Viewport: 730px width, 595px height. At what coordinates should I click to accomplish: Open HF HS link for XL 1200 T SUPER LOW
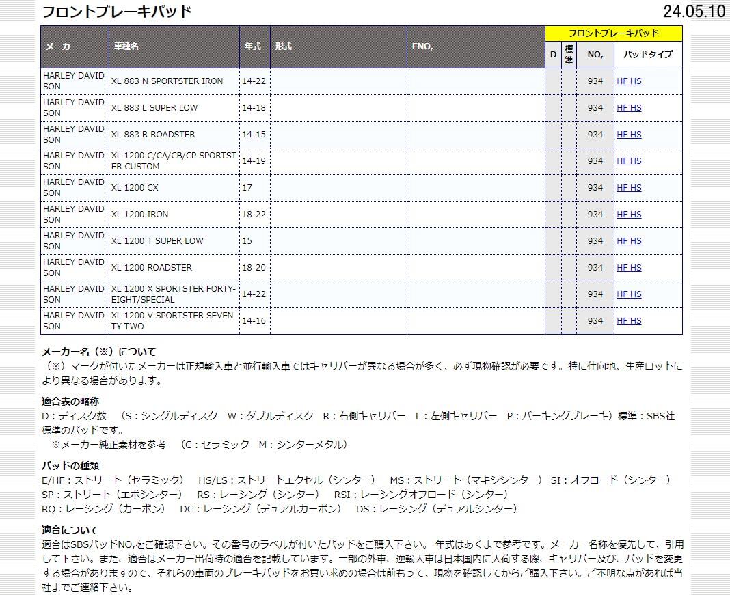629,241
